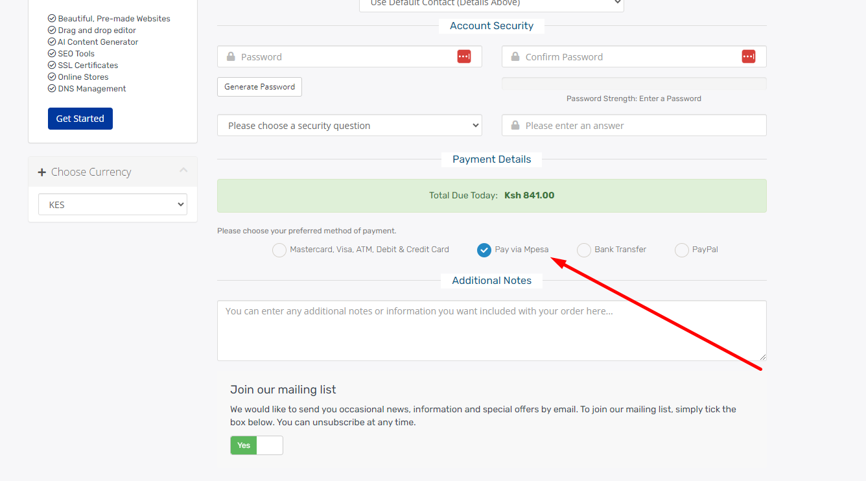
Task: Collapse the Choose Currency panel
Action: [182, 170]
